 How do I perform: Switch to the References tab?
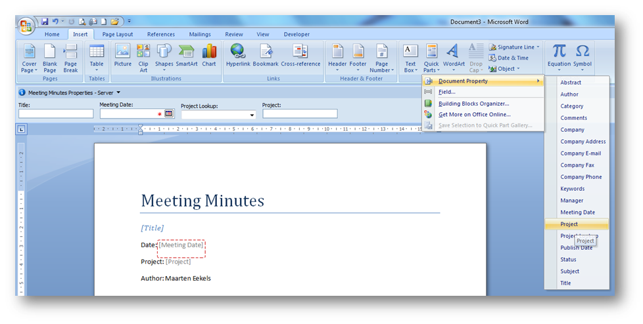point(160,34)
